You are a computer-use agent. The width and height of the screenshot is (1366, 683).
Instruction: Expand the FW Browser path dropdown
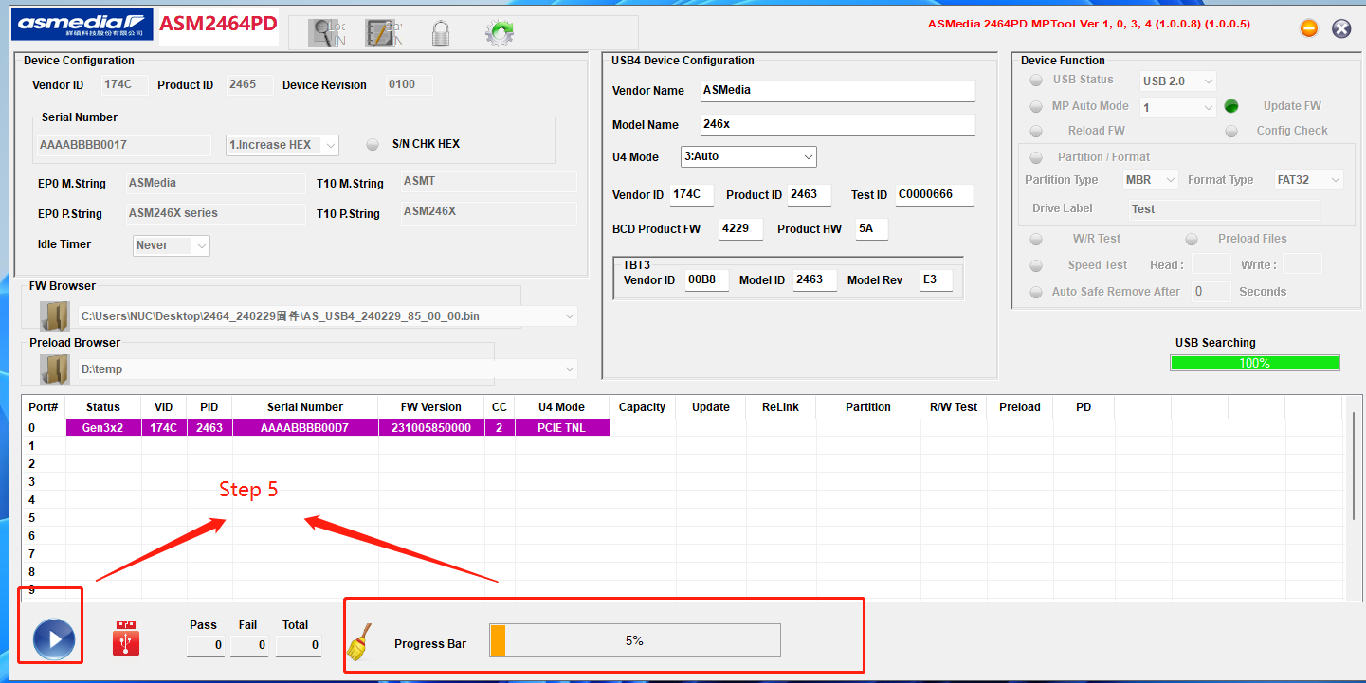tap(569, 315)
